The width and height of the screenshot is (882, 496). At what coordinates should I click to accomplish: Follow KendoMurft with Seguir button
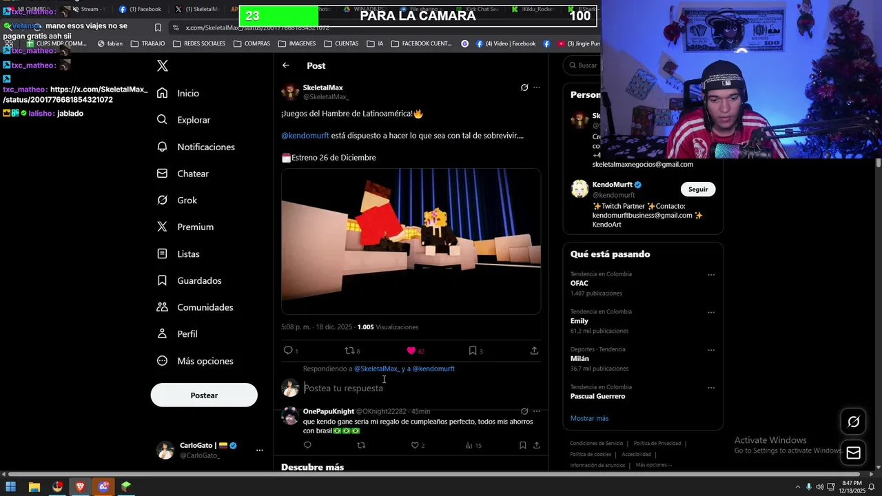point(698,189)
